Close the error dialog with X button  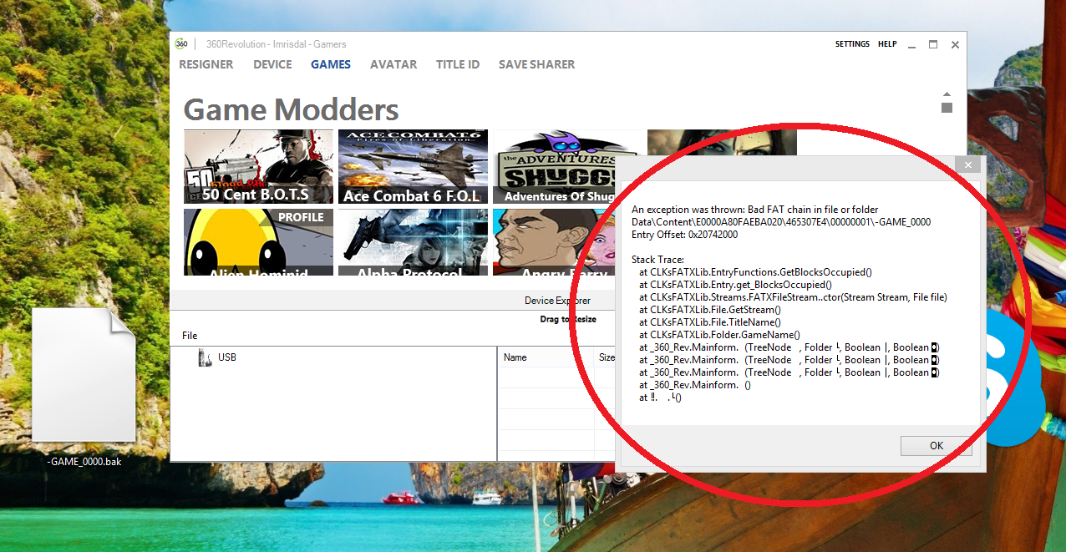[x=968, y=165]
